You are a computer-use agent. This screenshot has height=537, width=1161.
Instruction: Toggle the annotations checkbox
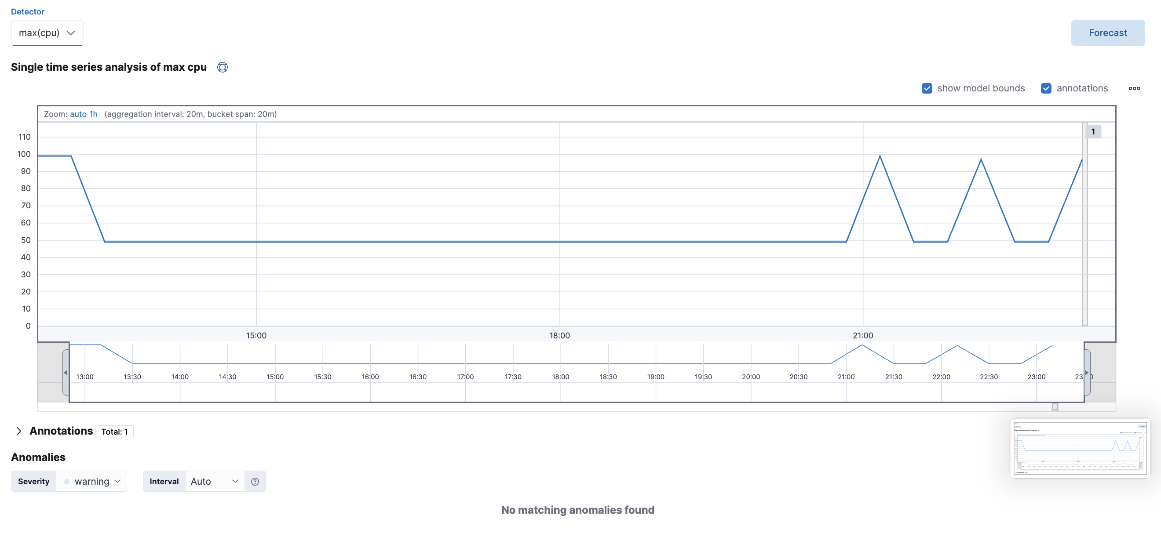pyautogui.click(x=1046, y=88)
